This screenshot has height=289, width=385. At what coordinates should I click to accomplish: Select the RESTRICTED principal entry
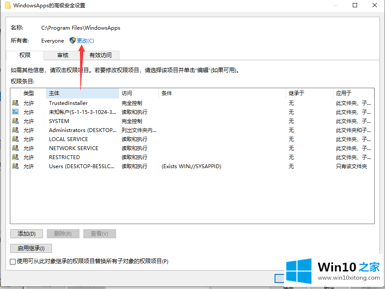(64, 157)
